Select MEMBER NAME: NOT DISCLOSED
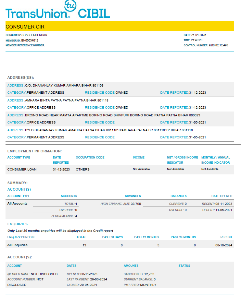The height and width of the screenshot is (295, 241). [x=32, y=274]
